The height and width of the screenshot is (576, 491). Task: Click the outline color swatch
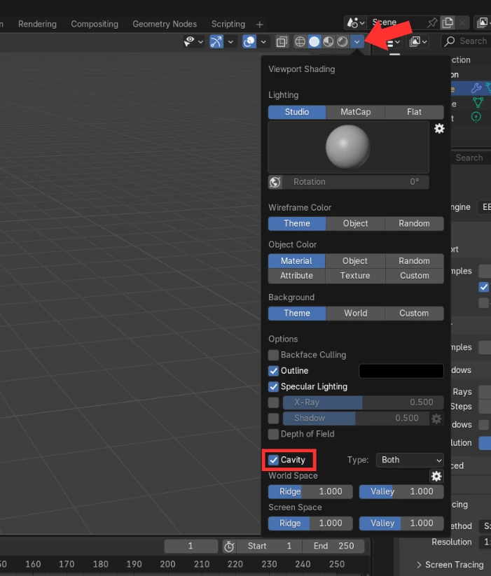tap(401, 371)
